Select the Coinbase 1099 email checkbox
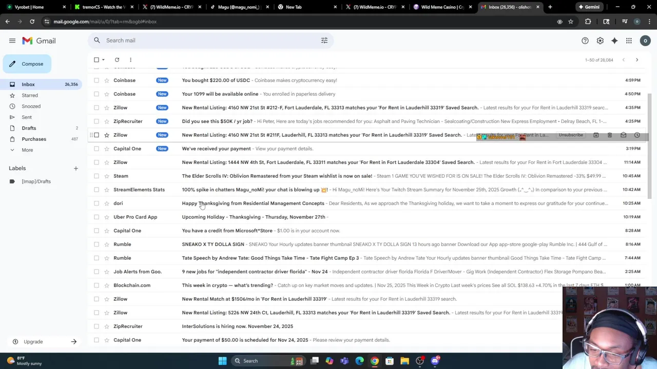Image resolution: width=657 pixels, height=369 pixels. click(x=96, y=94)
